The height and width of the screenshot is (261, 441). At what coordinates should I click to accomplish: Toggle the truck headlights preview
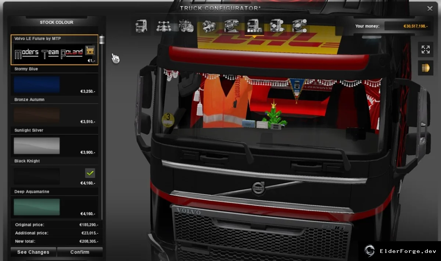426,68
